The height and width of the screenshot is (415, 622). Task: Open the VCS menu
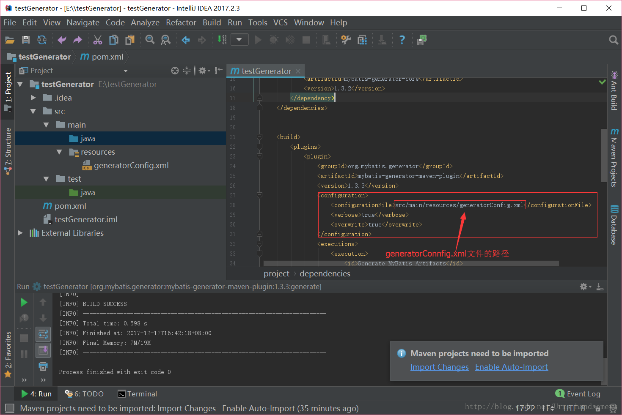point(280,22)
